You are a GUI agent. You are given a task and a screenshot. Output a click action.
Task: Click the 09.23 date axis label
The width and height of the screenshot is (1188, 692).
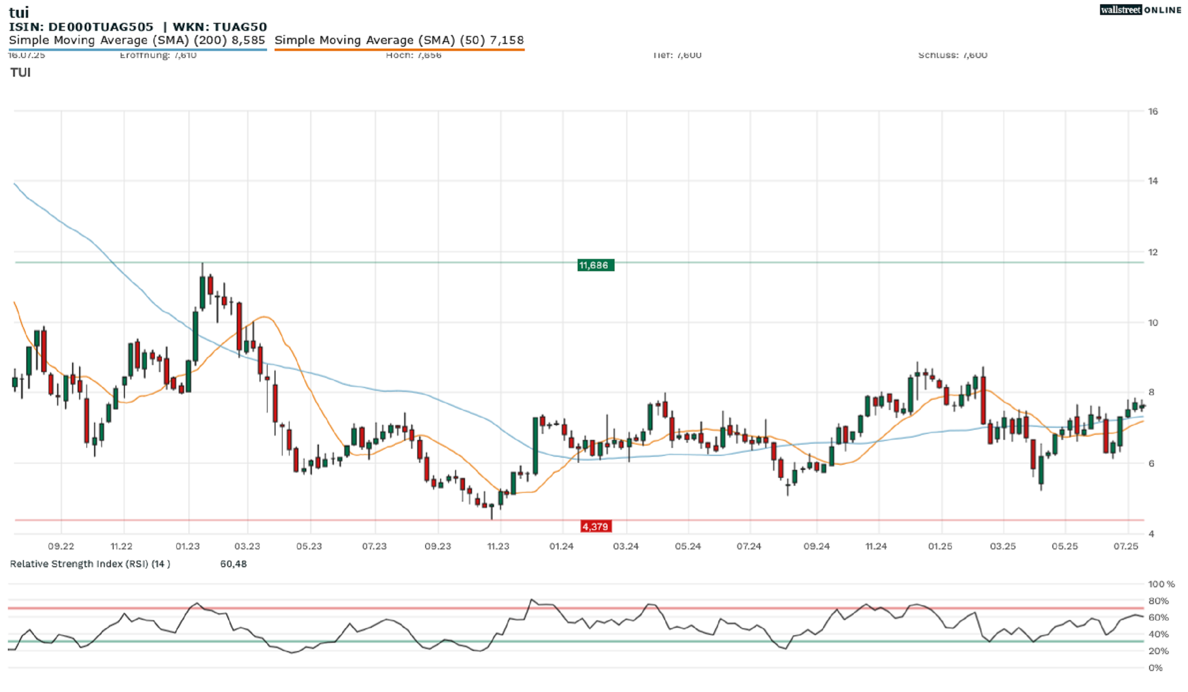click(438, 547)
